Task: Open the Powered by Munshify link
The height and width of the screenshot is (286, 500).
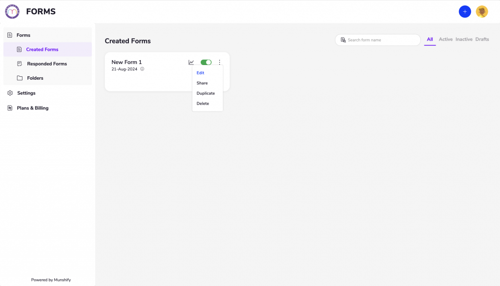Action: 51,280
